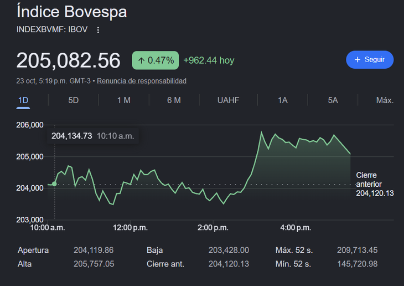Select the 1D time range tab
404x286 pixels.
[x=23, y=100]
